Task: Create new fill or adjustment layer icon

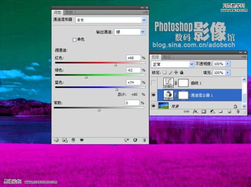Action: (x=212, y=111)
